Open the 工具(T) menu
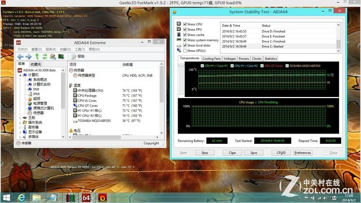361x203 pixels. tap(80, 50)
